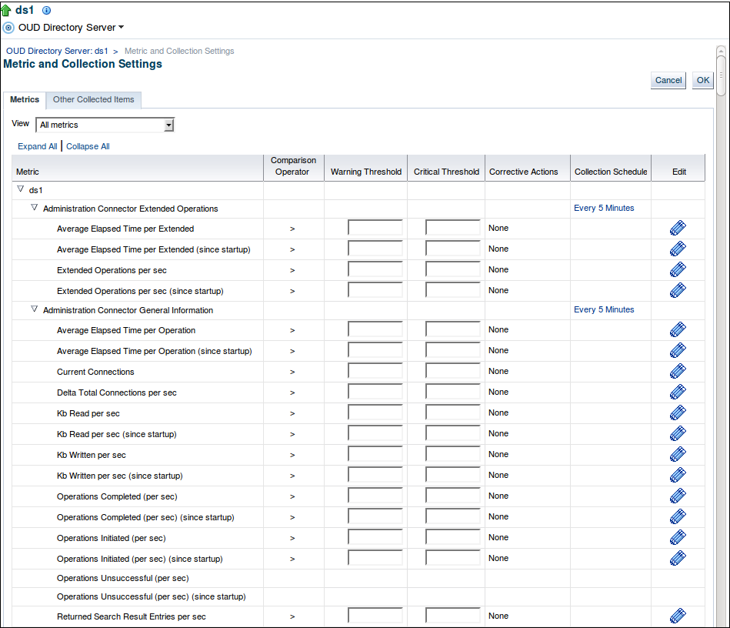Click the vertical scrollbar on the right
The height and width of the screenshot is (628, 730).
[x=721, y=308]
